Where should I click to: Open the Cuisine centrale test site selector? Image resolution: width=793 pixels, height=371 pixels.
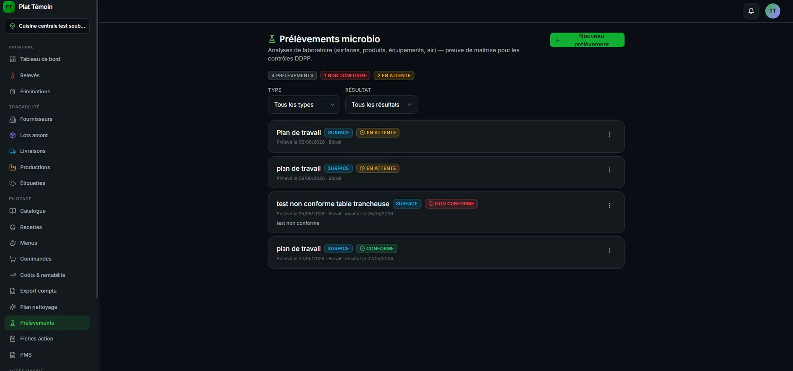pyautogui.click(x=47, y=26)
